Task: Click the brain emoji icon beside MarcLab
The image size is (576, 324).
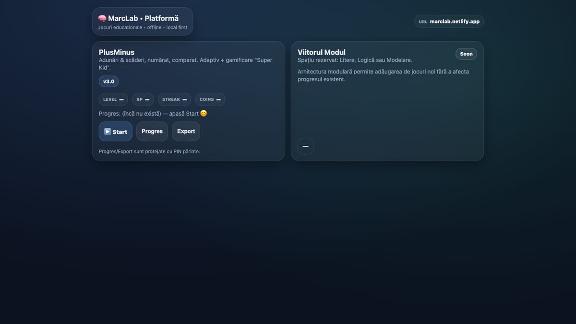Action: click(102, 18)
